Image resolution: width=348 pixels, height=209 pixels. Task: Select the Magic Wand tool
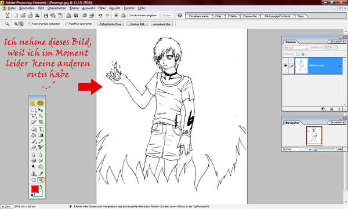[x=41, y=116]
